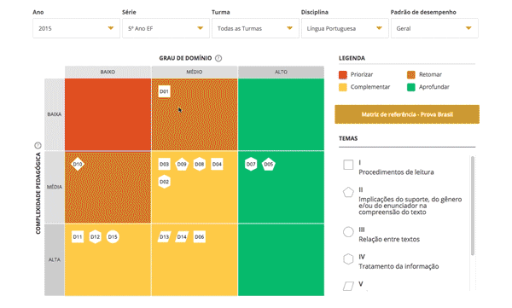Image resolution: width=512 pixels, height=308 pixels.
Task: Click the BAIXO column header
Action: (x=108, y=72)
